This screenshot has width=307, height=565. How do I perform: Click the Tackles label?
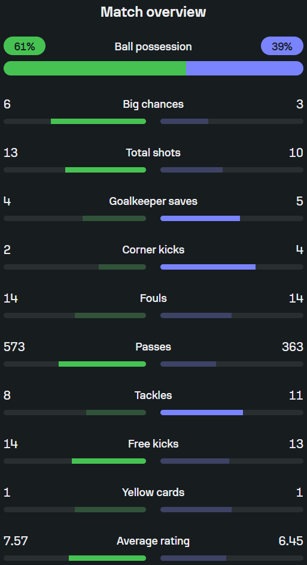[x=153, y=395]
